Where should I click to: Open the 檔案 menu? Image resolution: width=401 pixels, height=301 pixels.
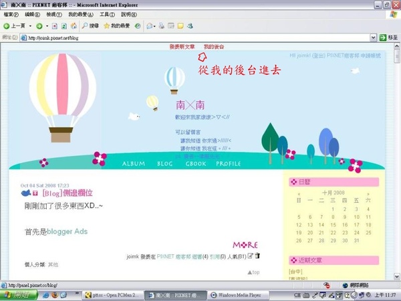[x=11, y=15]
